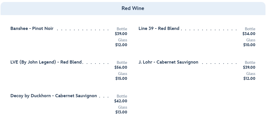This screenshot has height=120, width=266.
Task: Select J. Lohr Cabernet $39.00 bottle price
Action: tap(249, 67)
